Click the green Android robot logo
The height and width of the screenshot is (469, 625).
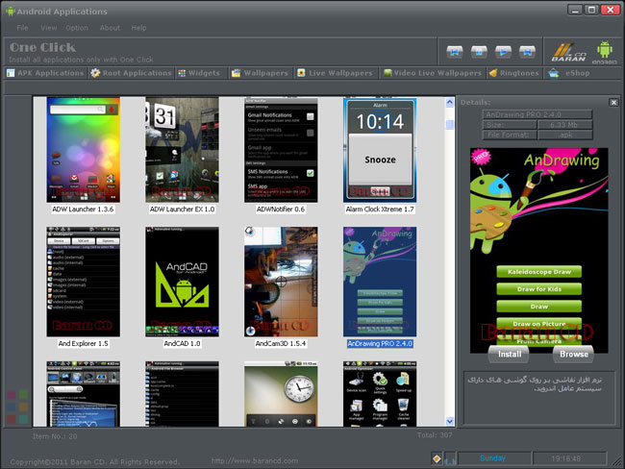(604, 52)
